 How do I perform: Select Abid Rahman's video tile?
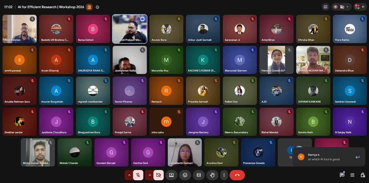coord(19,29)
